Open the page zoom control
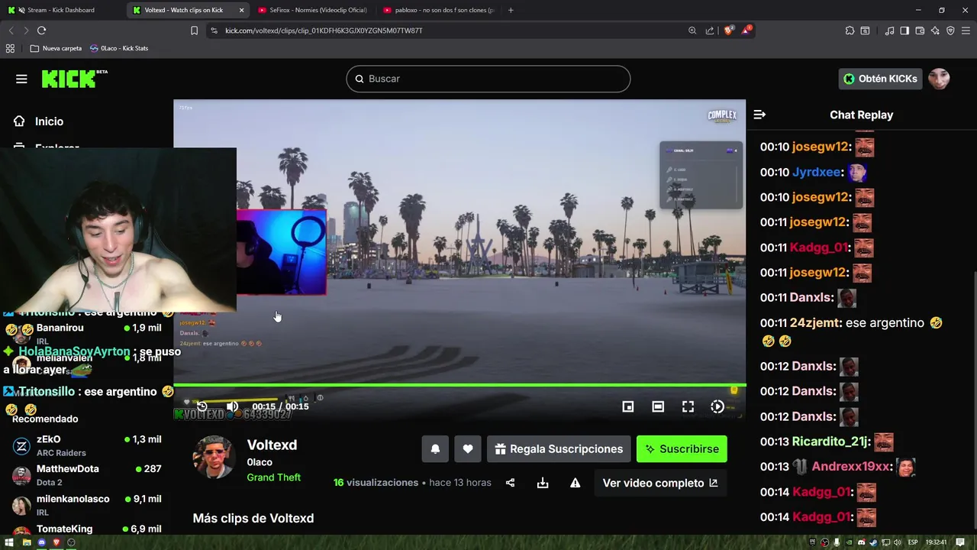This screenshot has width=977, height=550. [692, 31]
